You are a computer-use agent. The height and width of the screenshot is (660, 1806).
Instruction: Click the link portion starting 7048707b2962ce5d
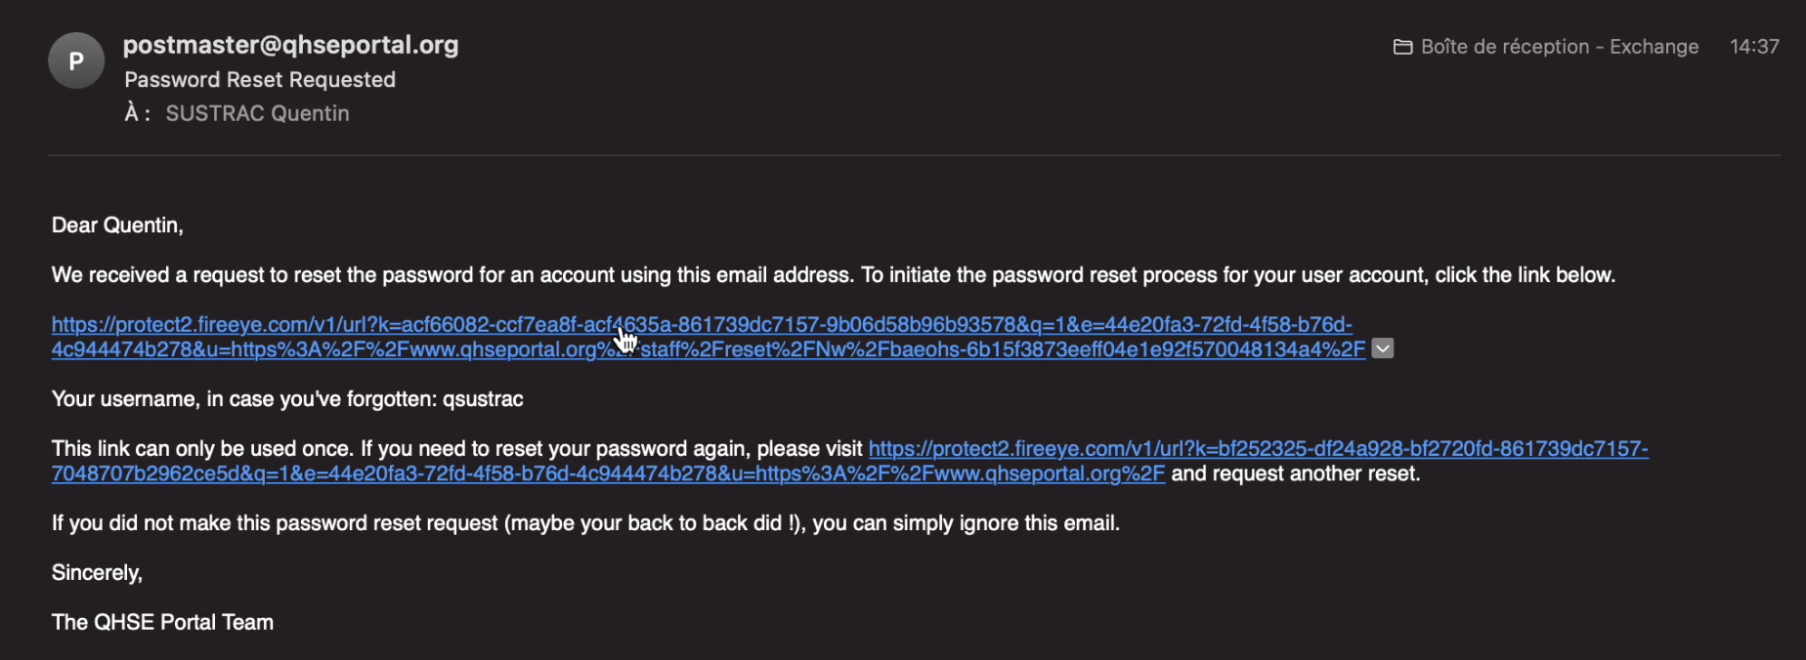click(608, 474)
